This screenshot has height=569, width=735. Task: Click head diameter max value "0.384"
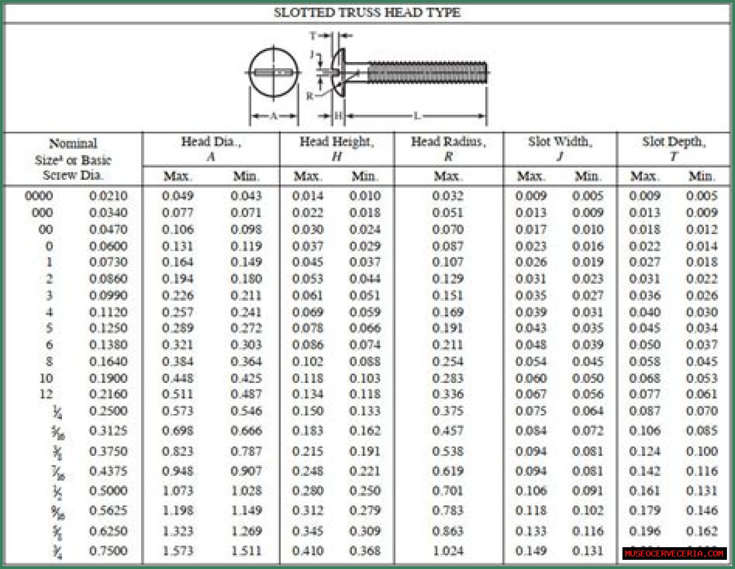(x=177, y=362)
